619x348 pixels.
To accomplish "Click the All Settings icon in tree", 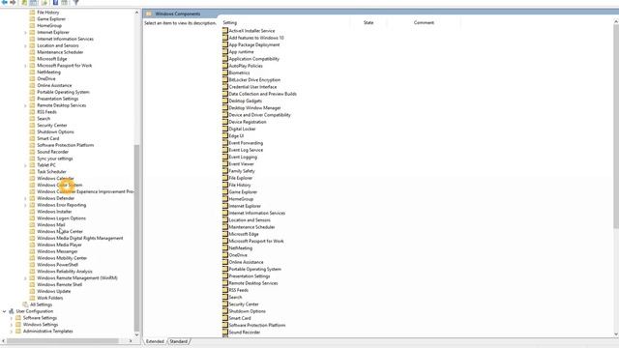I will 25,304.
